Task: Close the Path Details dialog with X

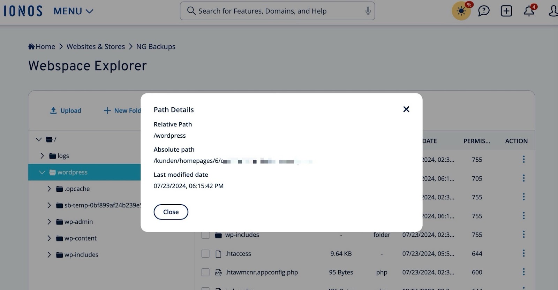Action: click(406, 109)
